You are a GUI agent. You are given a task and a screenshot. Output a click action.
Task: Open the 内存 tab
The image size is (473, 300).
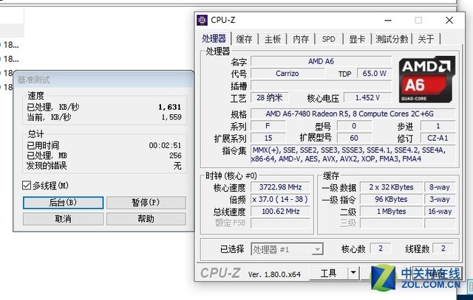tap(301, 39)
